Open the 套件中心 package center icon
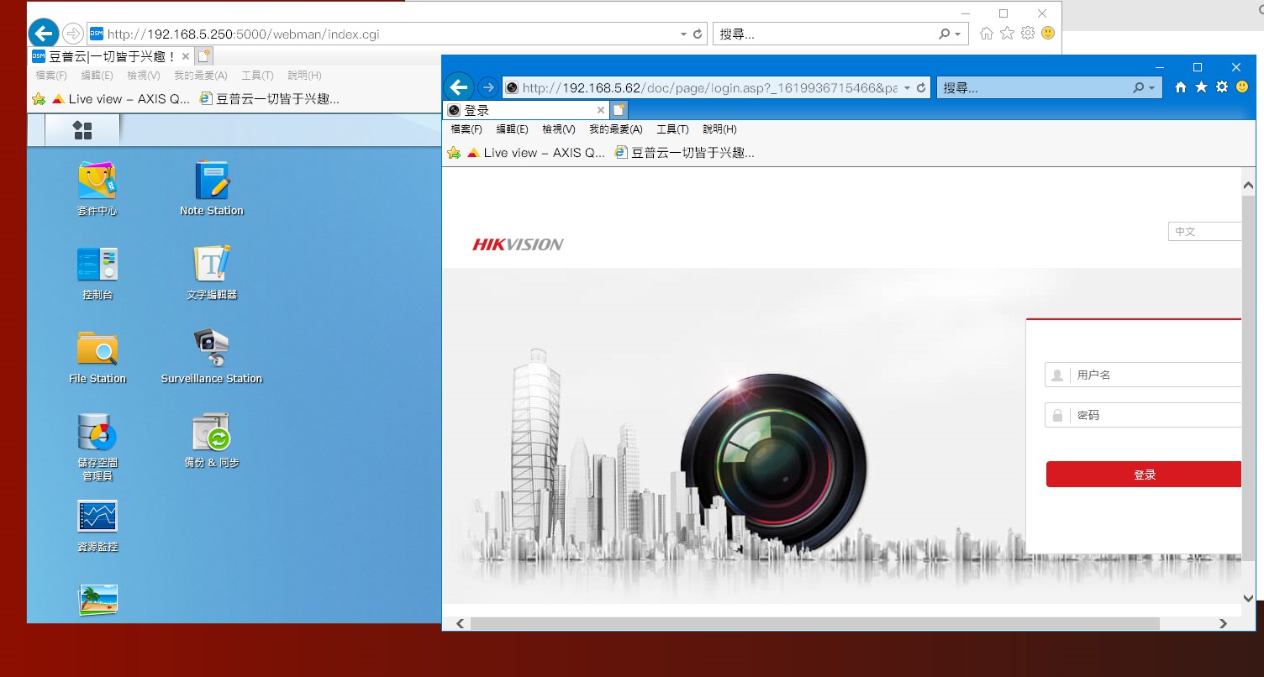This screenshot has height=677, width=1264. 97,181
